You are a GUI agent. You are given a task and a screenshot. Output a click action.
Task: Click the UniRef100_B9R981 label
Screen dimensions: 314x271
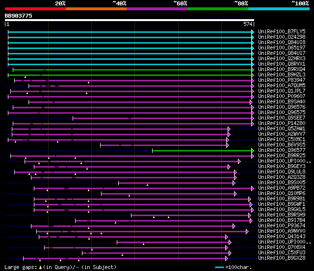282,199
